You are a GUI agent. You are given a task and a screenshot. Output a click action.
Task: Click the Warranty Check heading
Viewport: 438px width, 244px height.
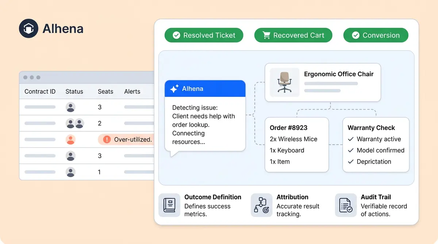point(371,128)
